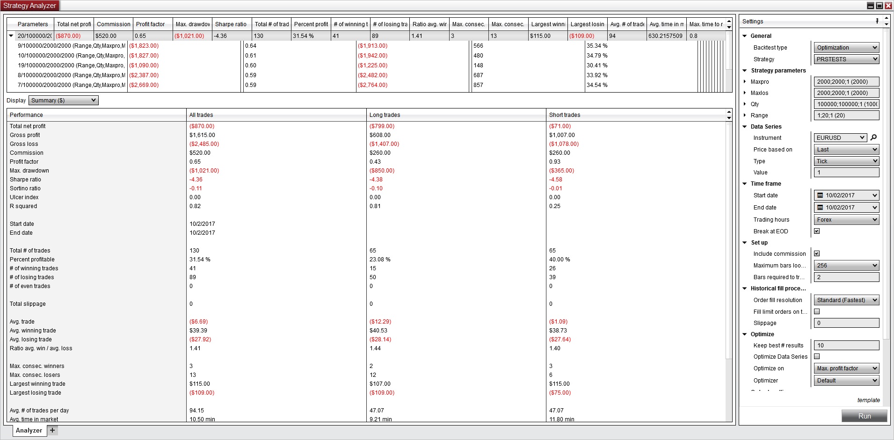Click the Bars required to trade field
The width and height of the screenshot is (894, 440).
tap(846, 277)
